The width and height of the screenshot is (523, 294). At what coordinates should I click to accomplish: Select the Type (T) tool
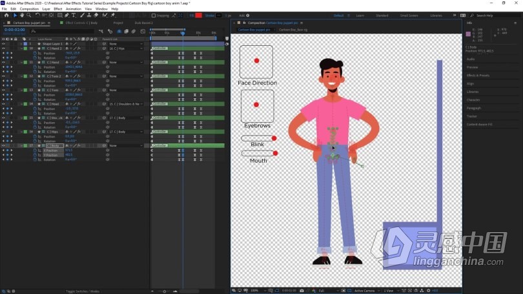click(74, 16)
